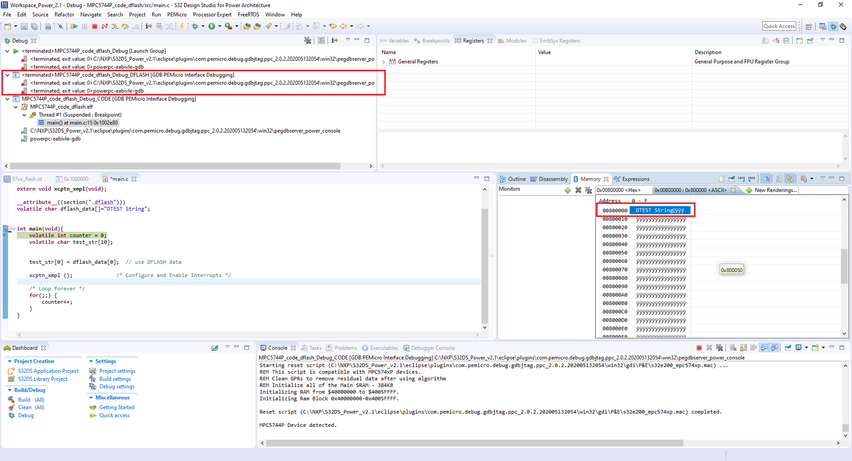The height and width of the screenshot is (461, 852).
Task: Click the Build settings link in Dashboard
Action: point(115,379)
